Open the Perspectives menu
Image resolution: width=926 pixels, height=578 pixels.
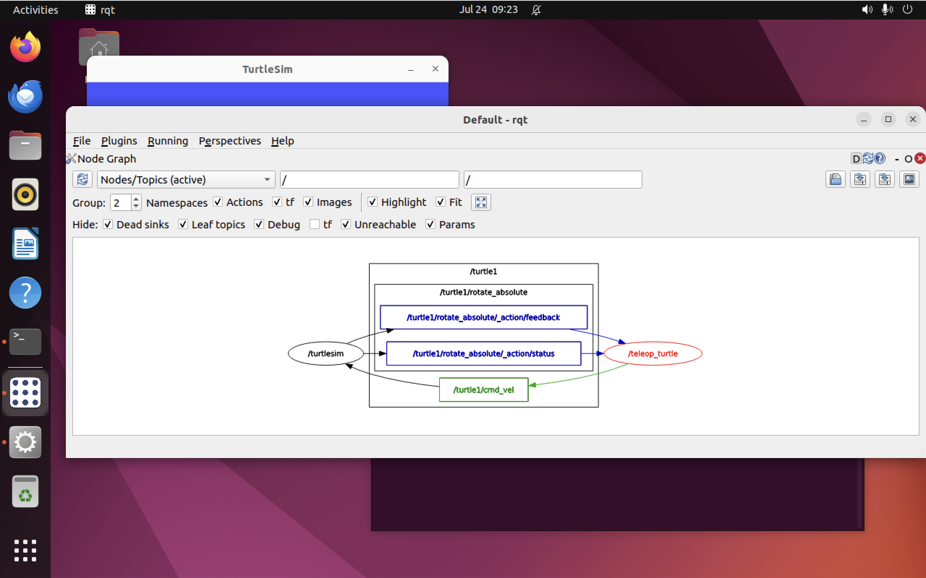click(x=230, y=141)
